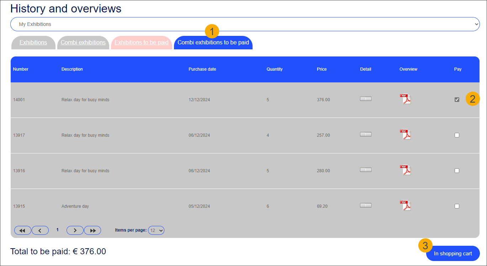Expand the My Exhibitions dropdown

(x=245, y=25)
